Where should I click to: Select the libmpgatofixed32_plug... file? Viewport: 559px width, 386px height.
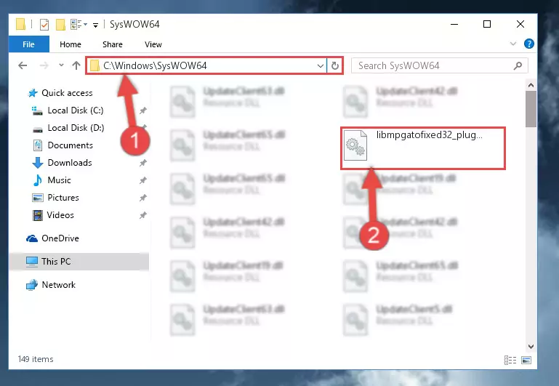423,148
